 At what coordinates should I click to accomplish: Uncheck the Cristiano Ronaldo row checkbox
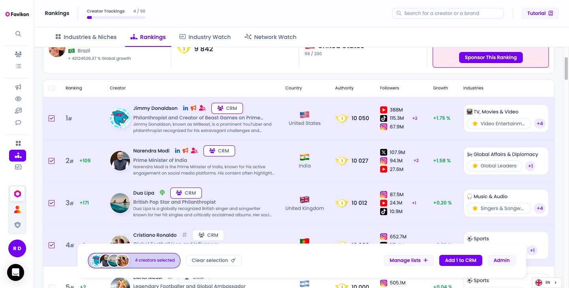52,245
